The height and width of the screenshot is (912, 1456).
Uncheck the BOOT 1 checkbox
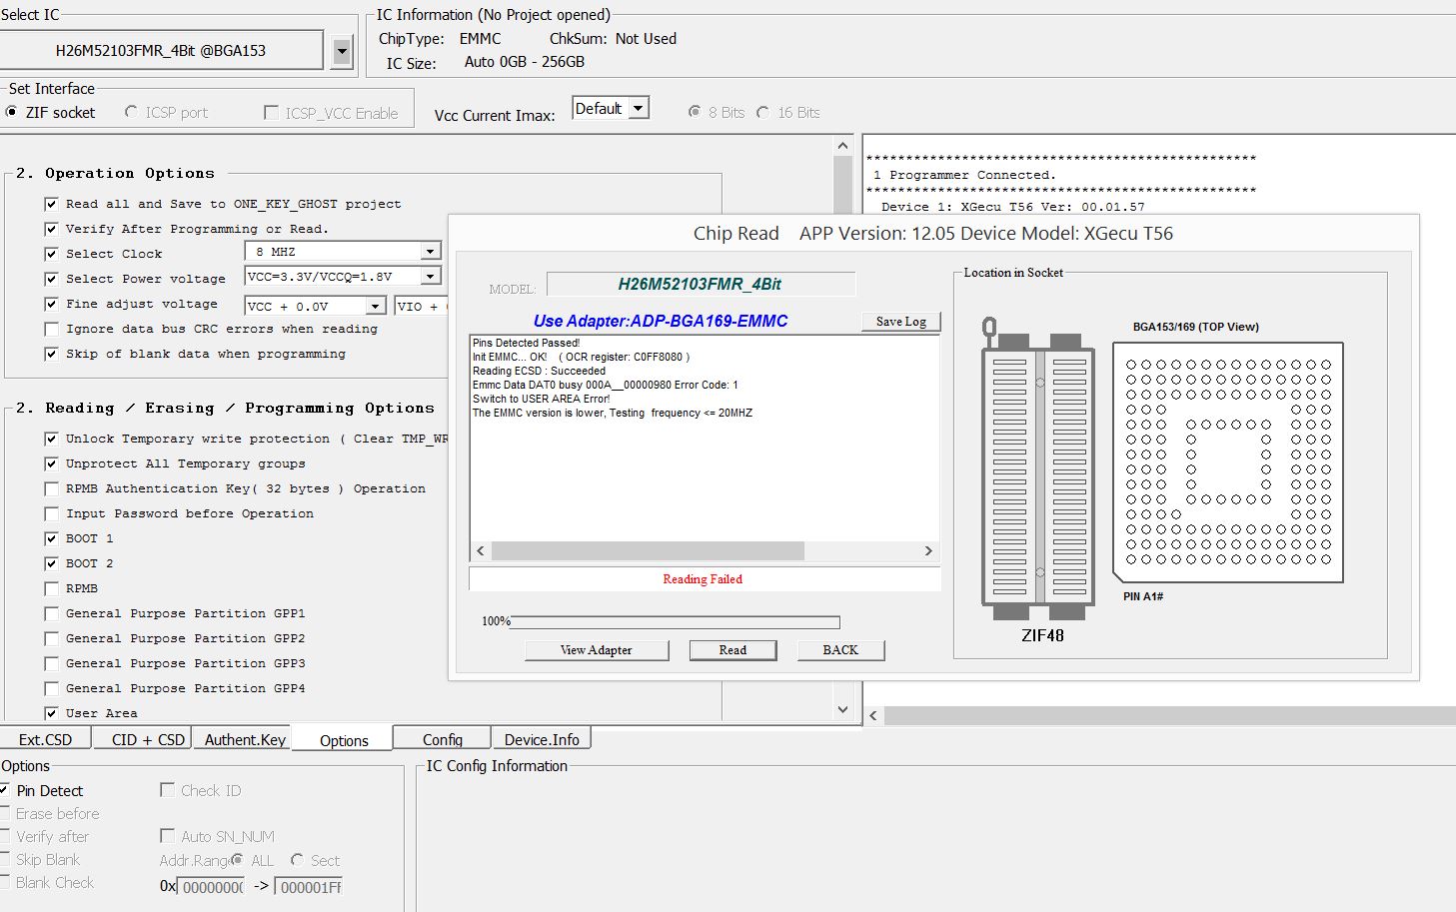(51, 538)
